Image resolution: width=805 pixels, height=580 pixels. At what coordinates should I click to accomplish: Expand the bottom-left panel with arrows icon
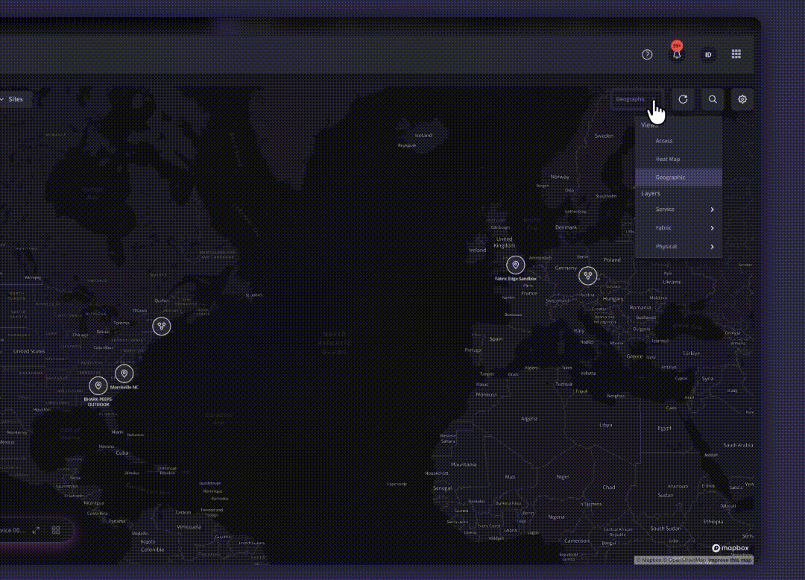click(36, 530)
